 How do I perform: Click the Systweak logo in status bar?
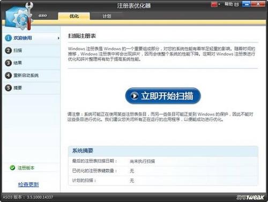coord(250,197)
